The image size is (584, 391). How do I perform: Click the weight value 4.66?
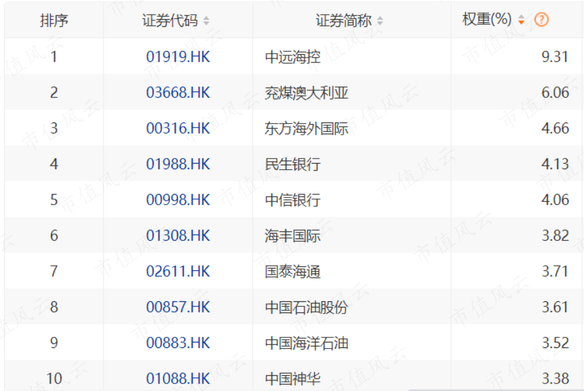coord(555,128)
